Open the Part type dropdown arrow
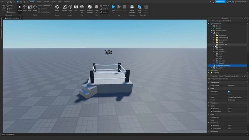This screenshot has height=140, width=249. (x=70, y=12)
